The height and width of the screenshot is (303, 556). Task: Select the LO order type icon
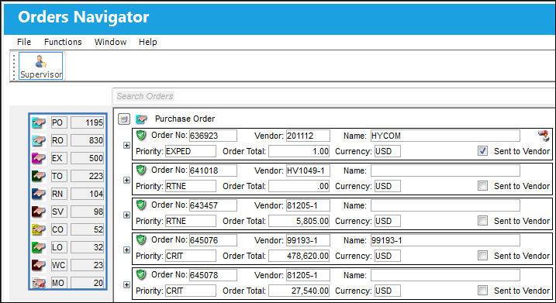pyautogui.click(x=39, y=247)
